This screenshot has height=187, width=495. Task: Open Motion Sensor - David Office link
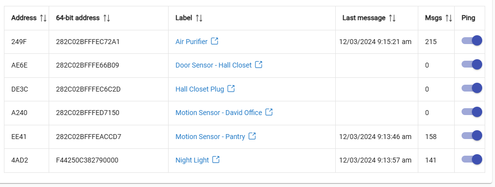coord(218,113)
